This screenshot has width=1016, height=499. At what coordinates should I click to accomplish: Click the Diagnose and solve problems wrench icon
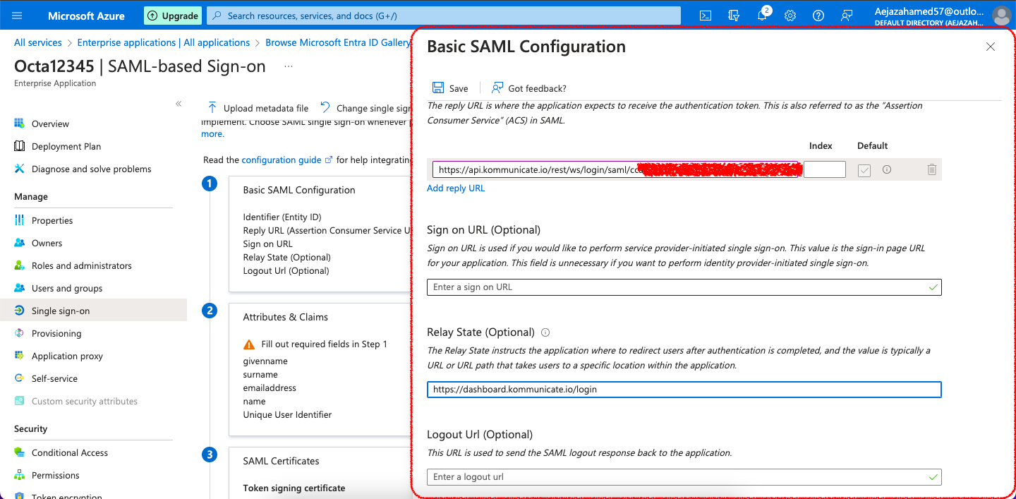(20, 169)
